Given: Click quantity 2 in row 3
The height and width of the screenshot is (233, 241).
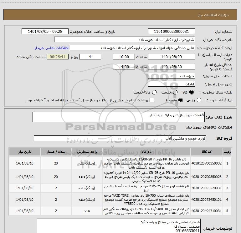Looking at the screenshot, I should point(56,188).
